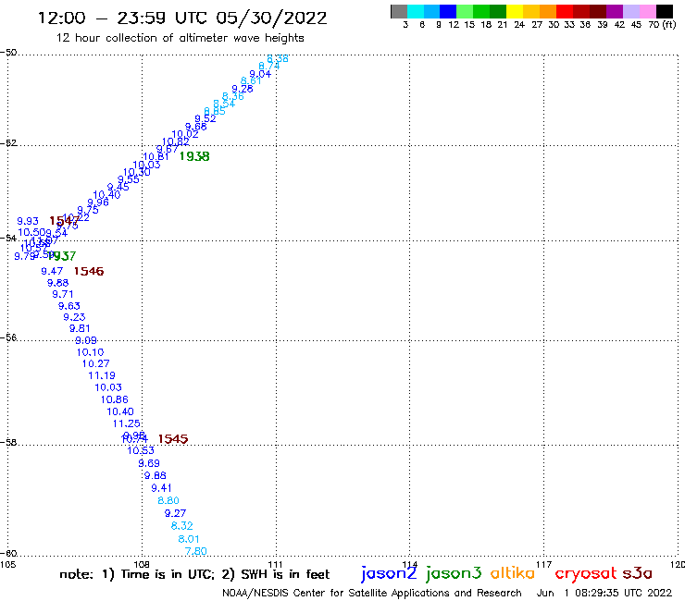Click the wave height value 9.63
The image size is (685, 601).
pyautogui.click(x=69, y=306)
